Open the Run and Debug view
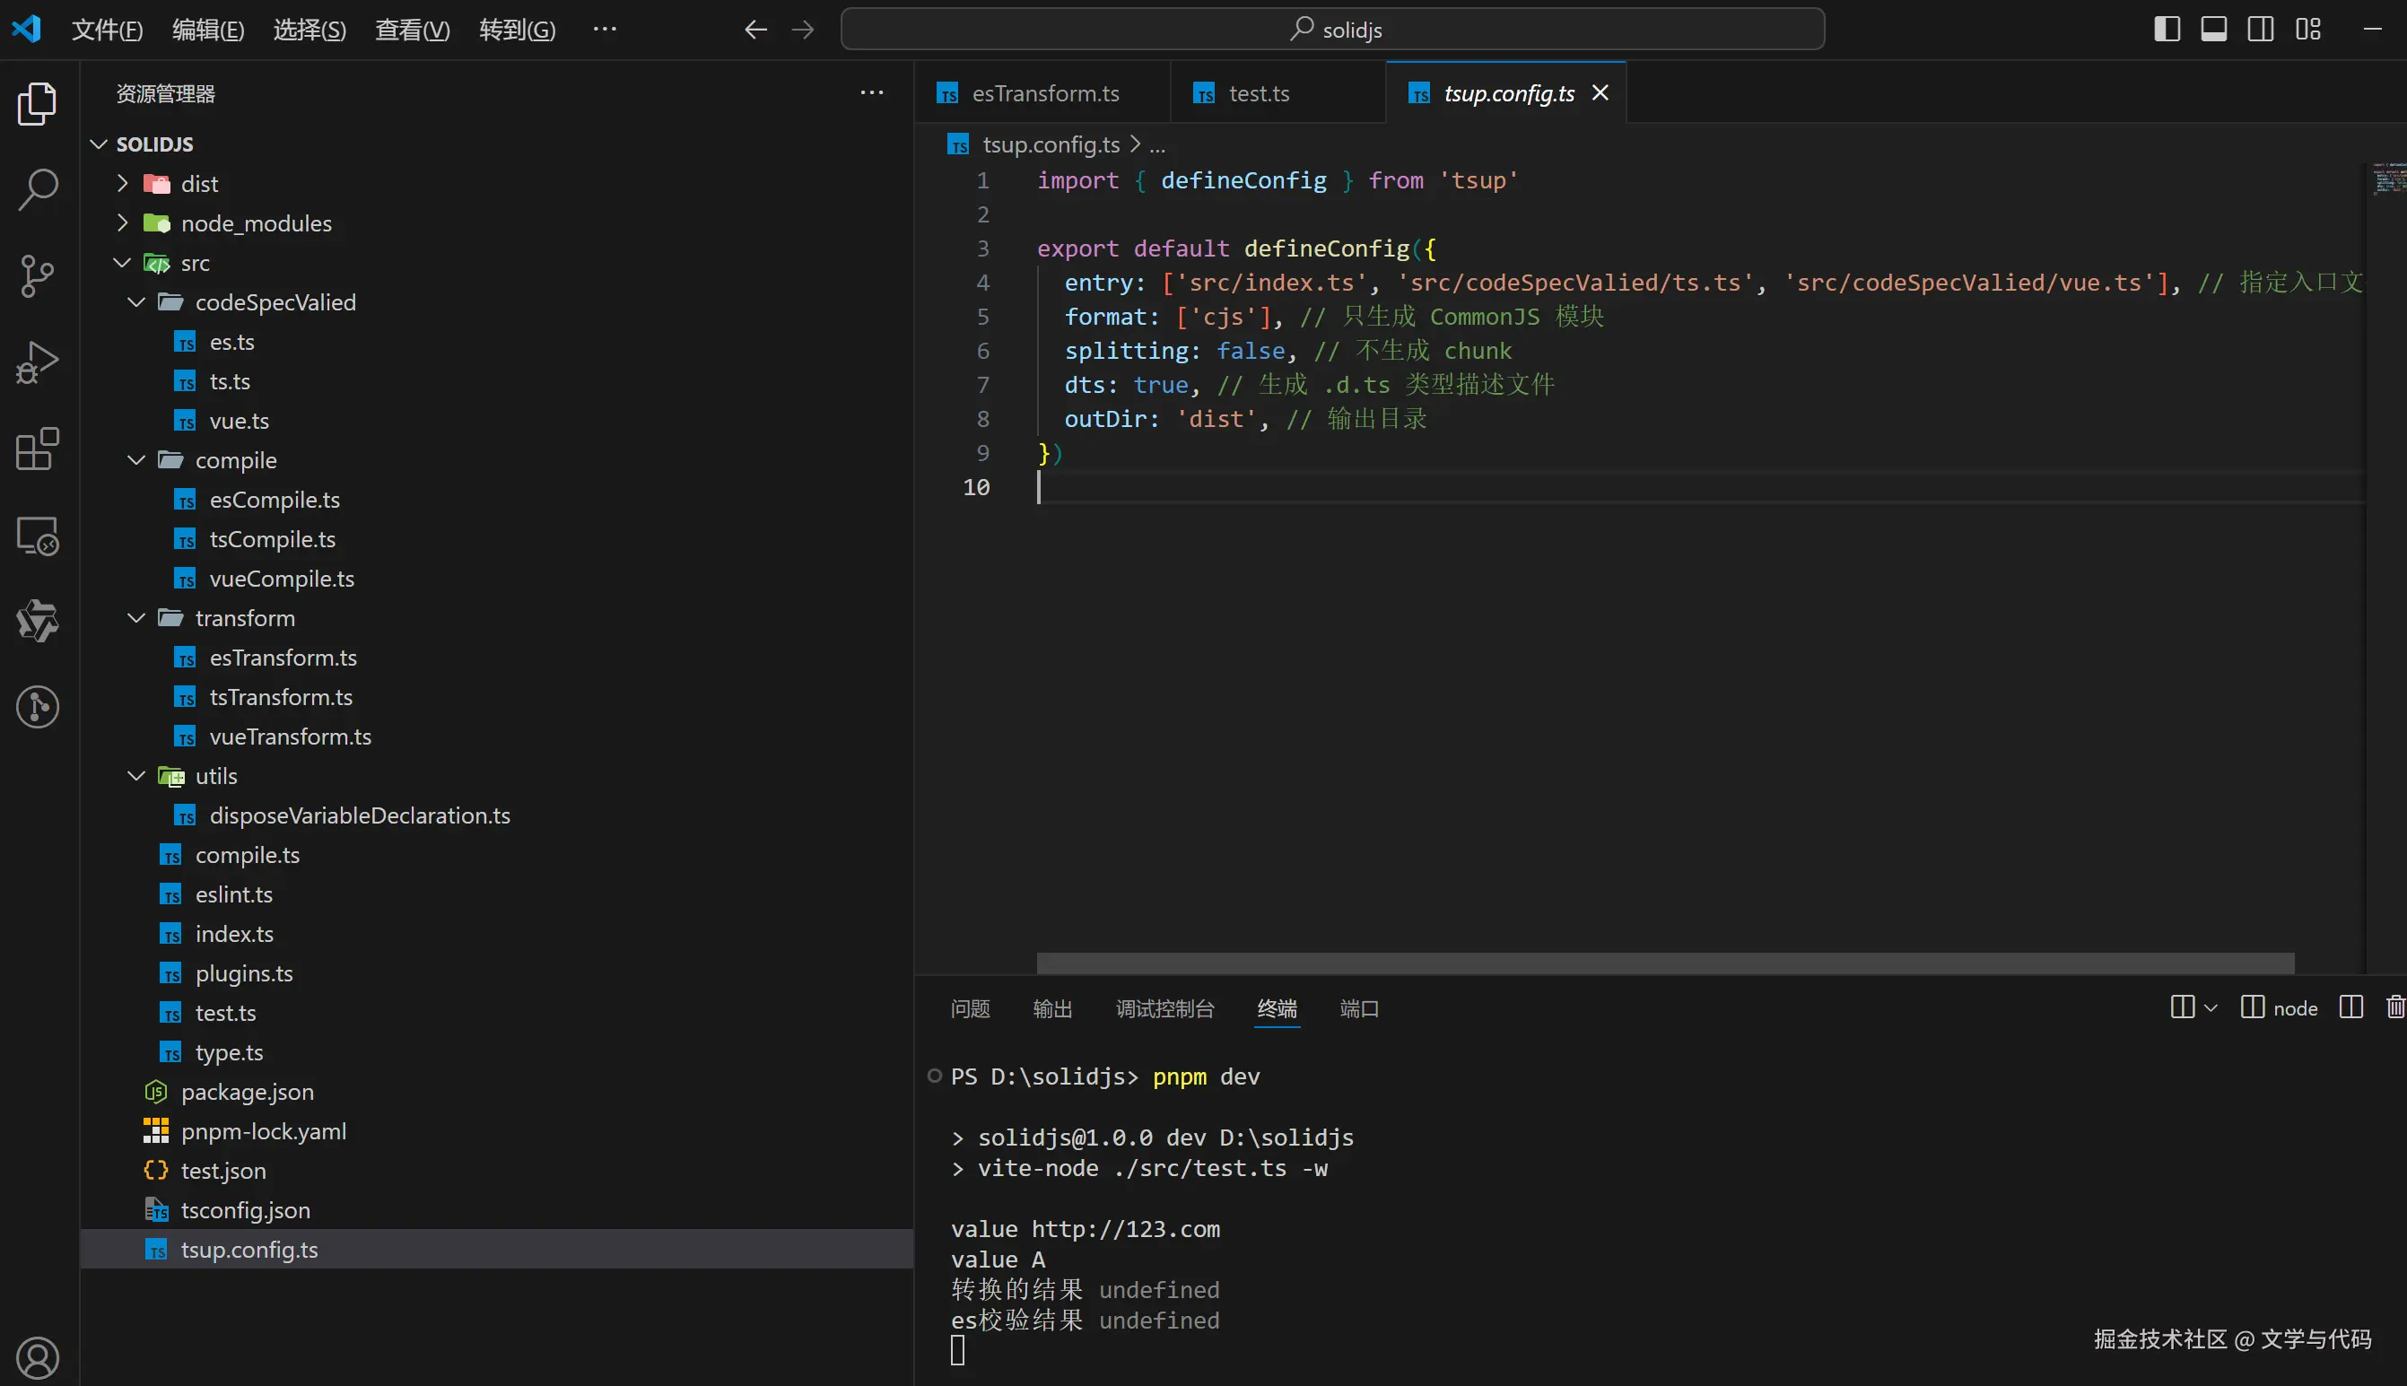 point(38,362)
